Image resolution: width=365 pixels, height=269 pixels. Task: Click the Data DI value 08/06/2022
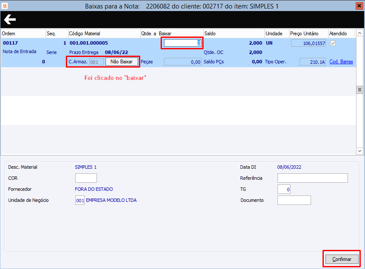[x=289, y=167]
